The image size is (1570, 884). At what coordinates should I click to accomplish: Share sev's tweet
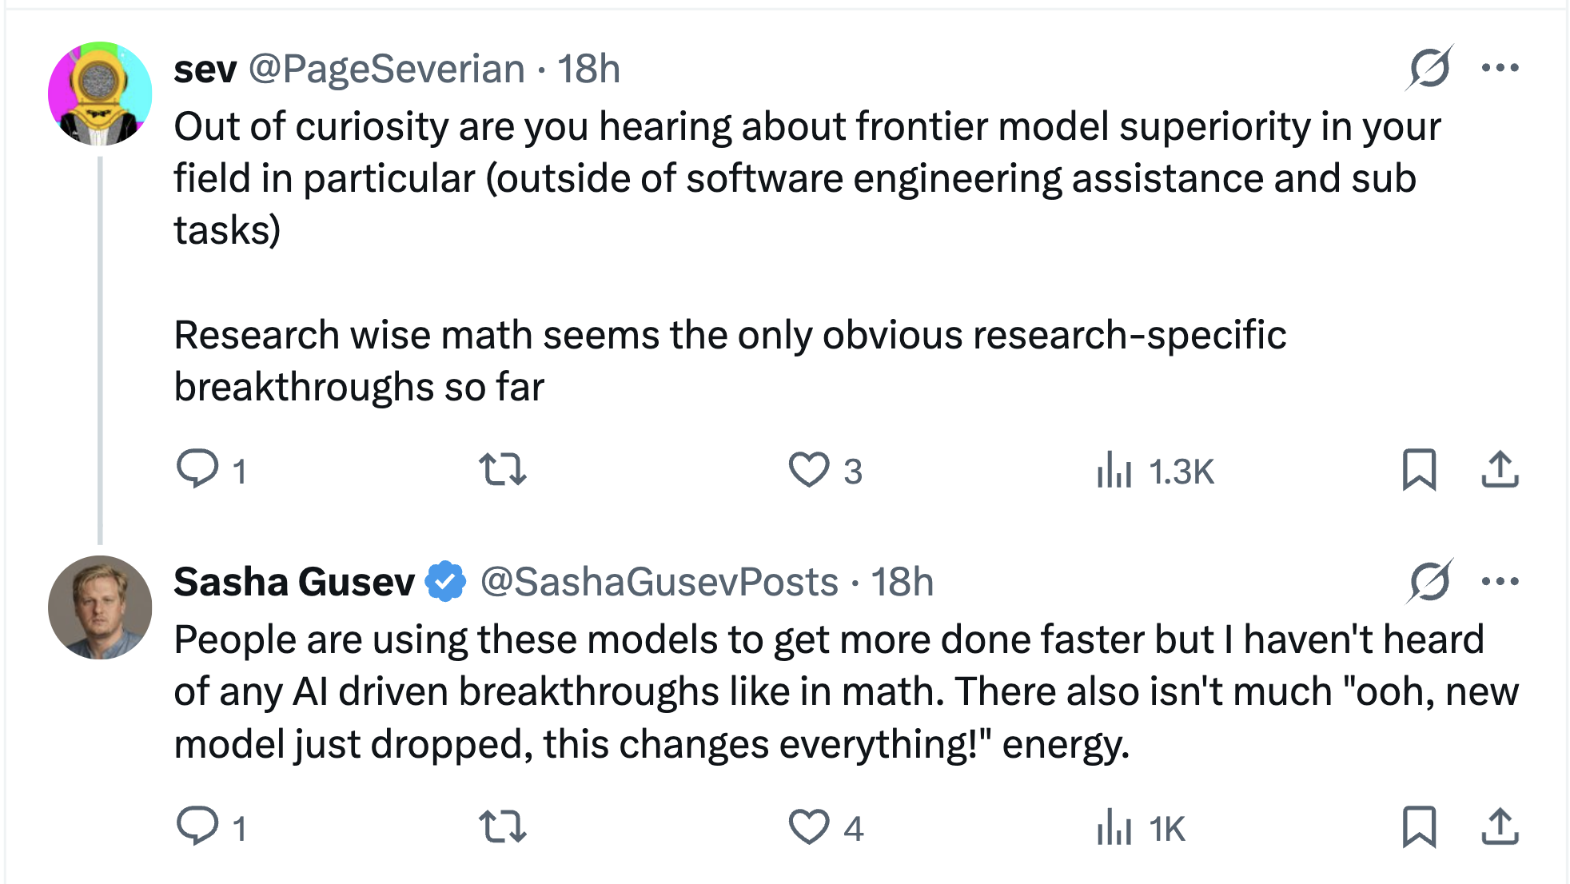click(1500, 469)
